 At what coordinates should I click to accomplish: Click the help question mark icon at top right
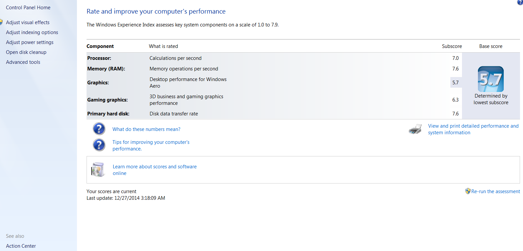520,2
